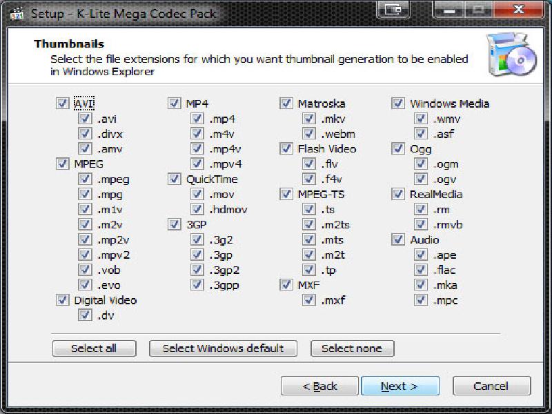Click the extra title bar window-switch button

point(393,10)
